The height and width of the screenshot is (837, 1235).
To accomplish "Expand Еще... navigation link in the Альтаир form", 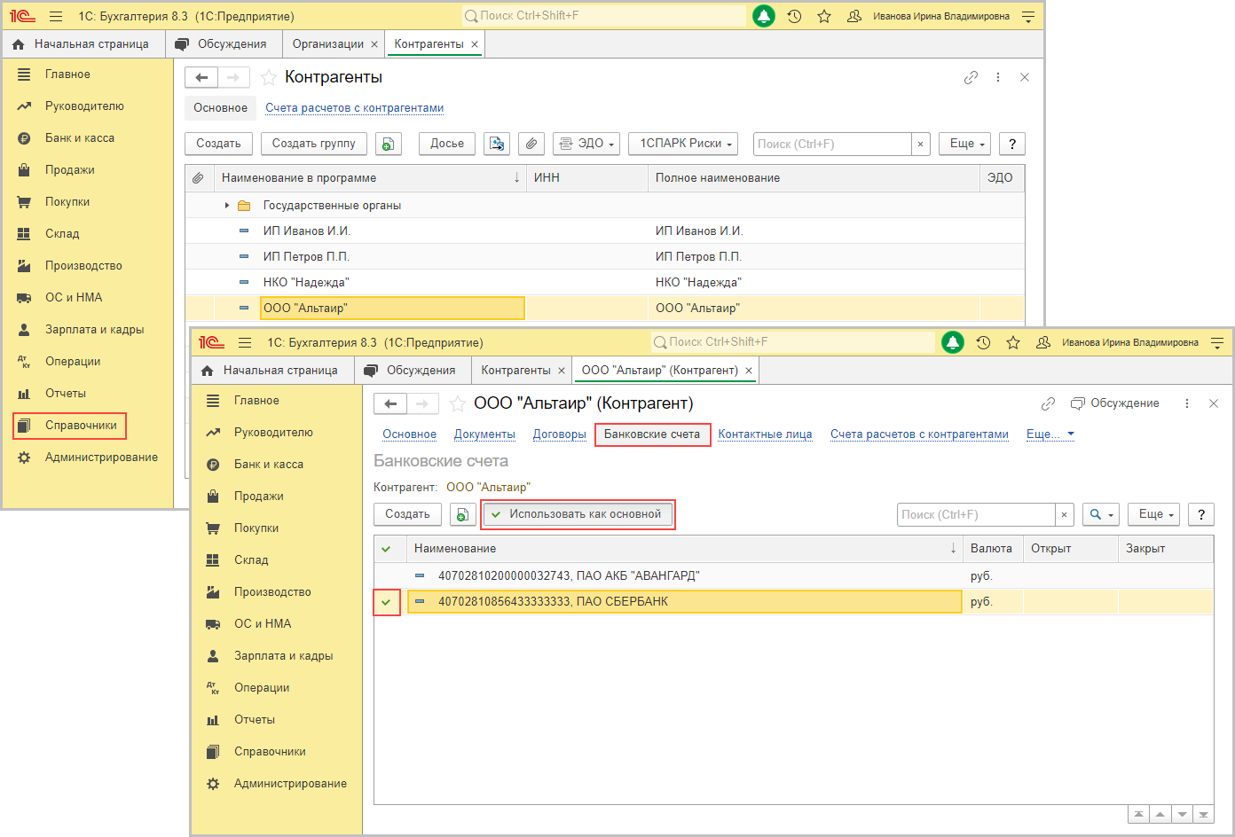I will tap(1050, 434).
